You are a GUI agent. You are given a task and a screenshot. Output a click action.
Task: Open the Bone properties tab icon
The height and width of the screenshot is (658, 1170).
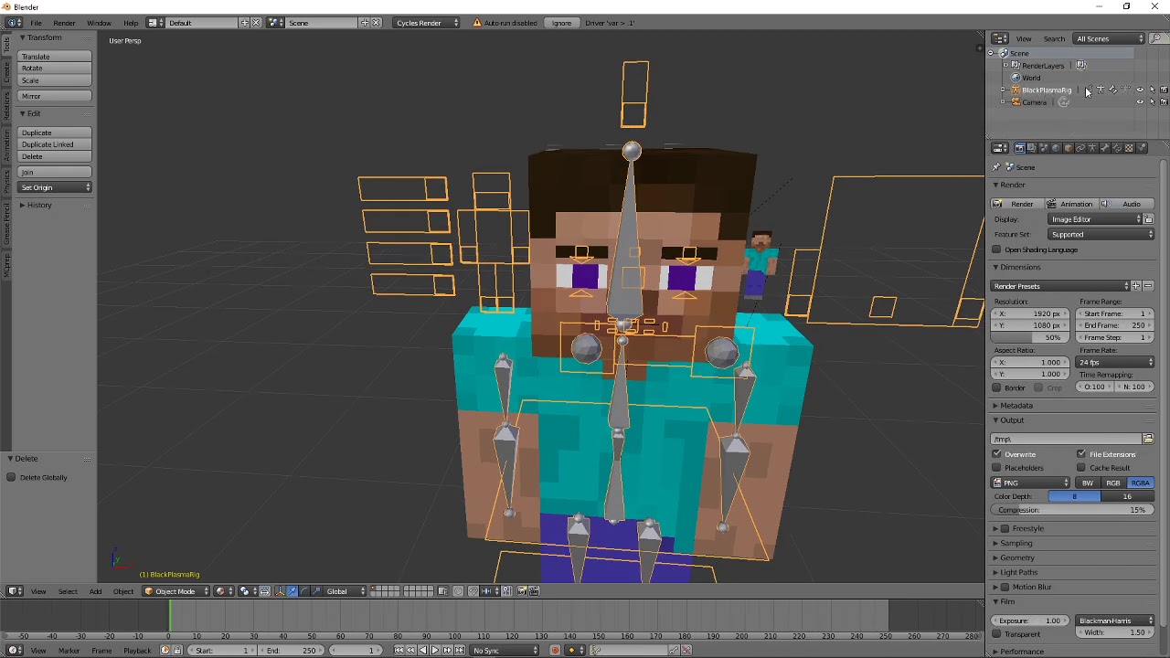[x=1104, y=148]
